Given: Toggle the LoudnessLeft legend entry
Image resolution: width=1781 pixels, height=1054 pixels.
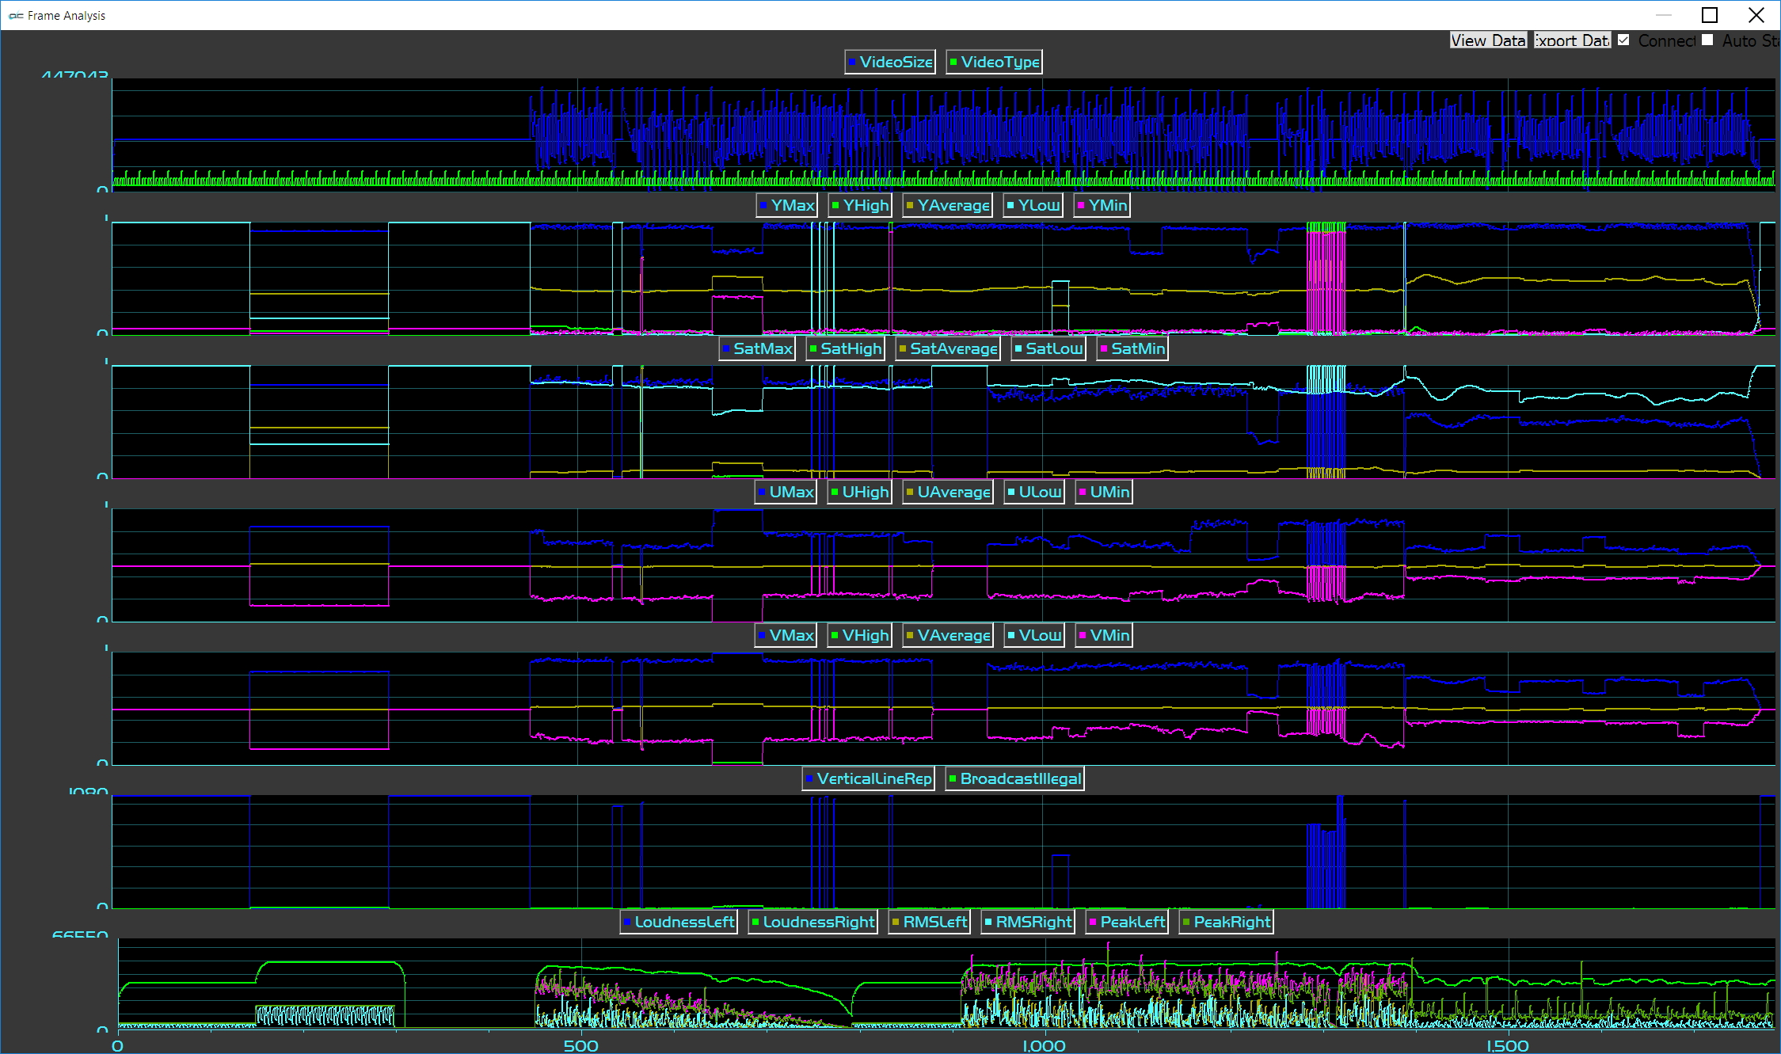Looking at the screenshot, I should tap(679, 922).
